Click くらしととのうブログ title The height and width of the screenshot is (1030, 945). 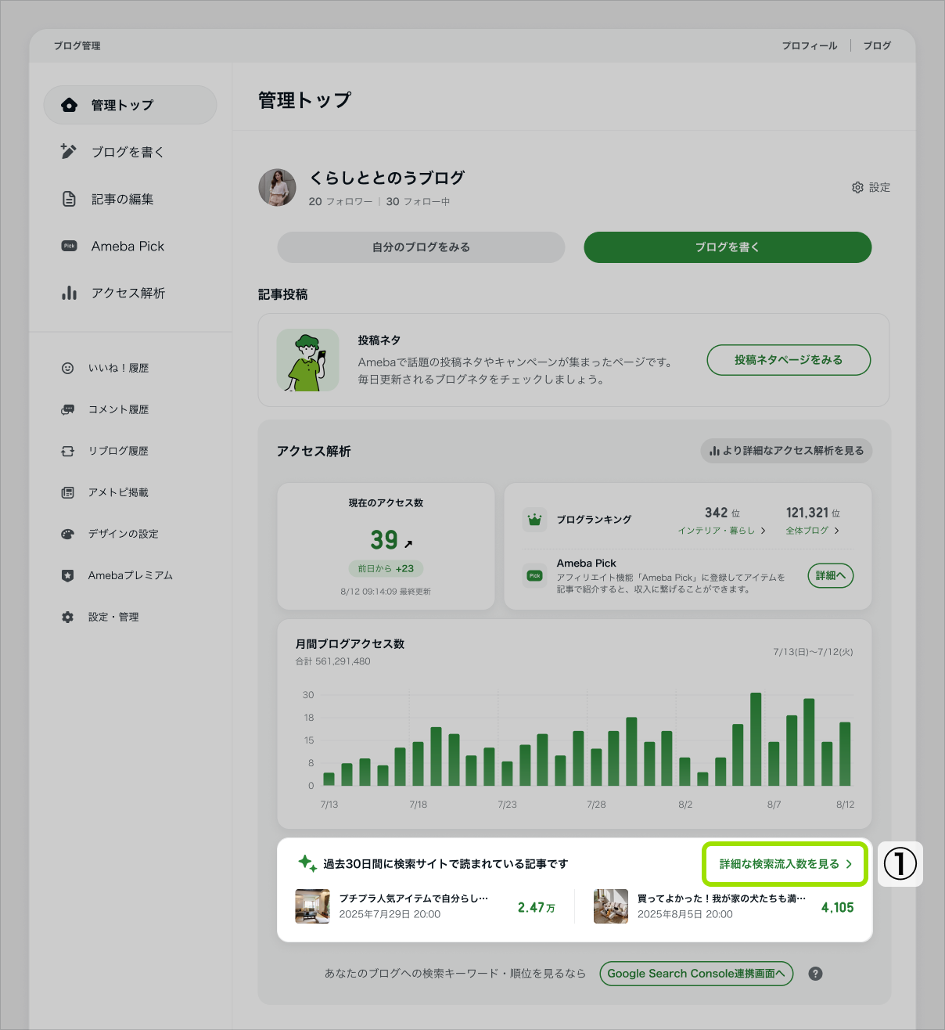386,178
